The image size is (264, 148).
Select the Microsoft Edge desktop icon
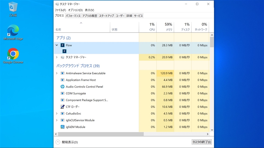[x=13, y=31]
